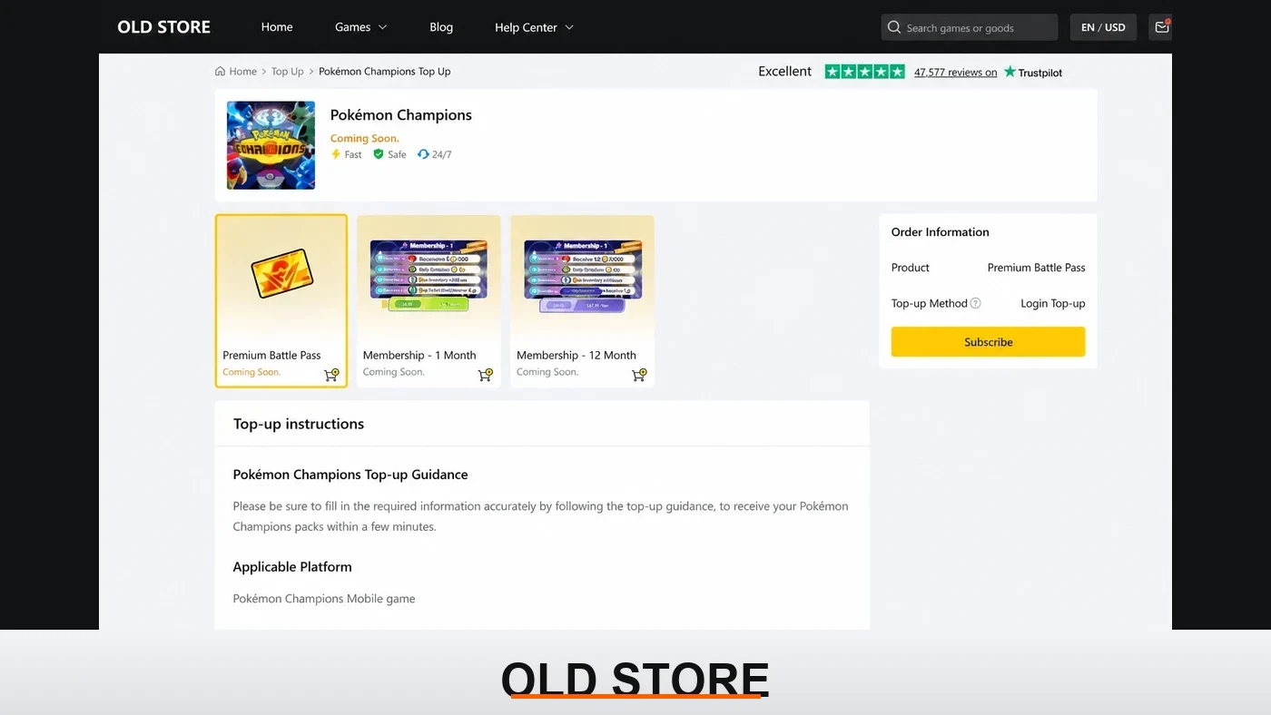Click the Pokémon Champions game cover image
The image size is (1271, 715).
tap(271, 145)
